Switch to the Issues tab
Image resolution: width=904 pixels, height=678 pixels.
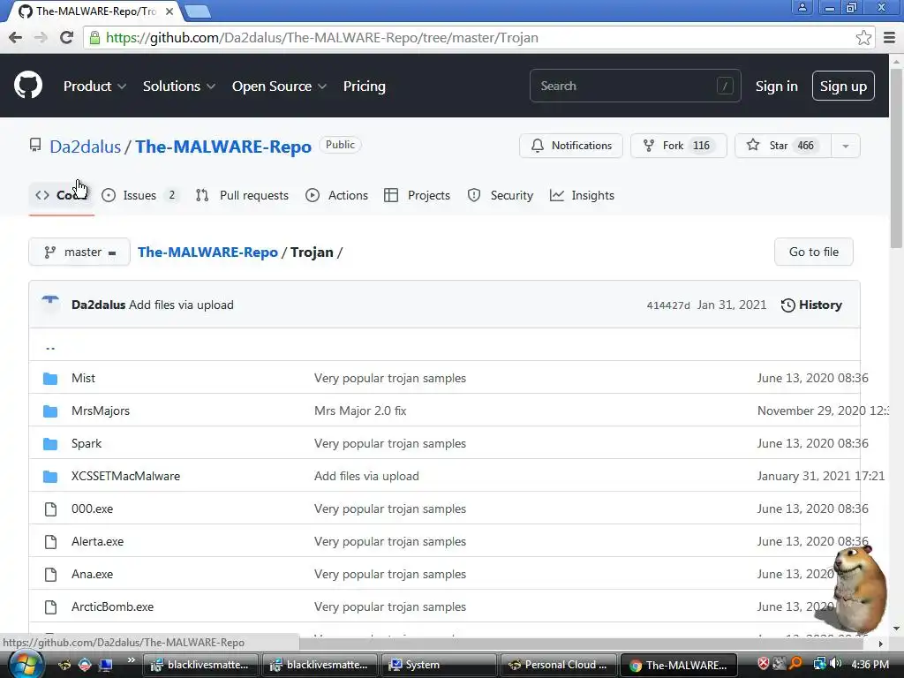point(139,195)
